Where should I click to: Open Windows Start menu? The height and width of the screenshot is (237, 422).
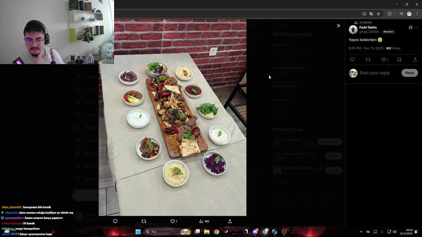138,232
